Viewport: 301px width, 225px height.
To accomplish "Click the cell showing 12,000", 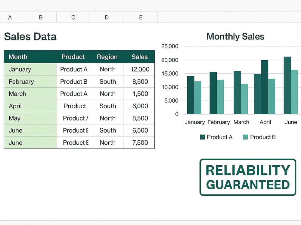I will [x=139, y=69].
